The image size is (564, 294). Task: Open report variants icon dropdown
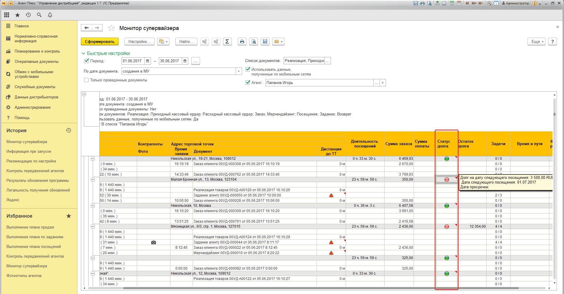(163, 42)
